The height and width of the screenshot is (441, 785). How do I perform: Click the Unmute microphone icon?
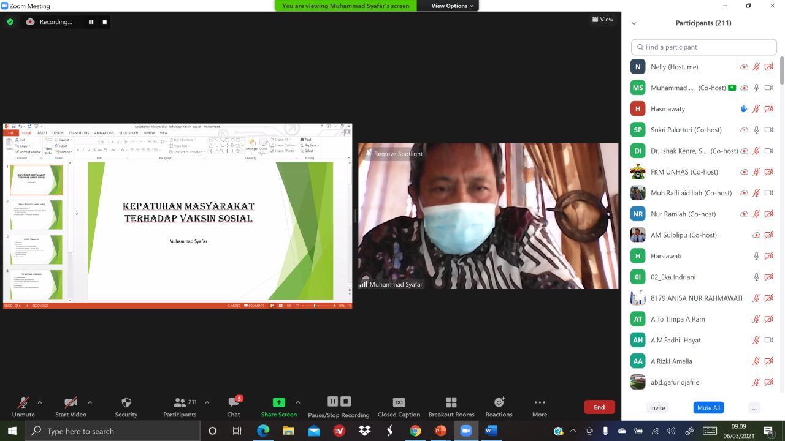coord(23,402)
